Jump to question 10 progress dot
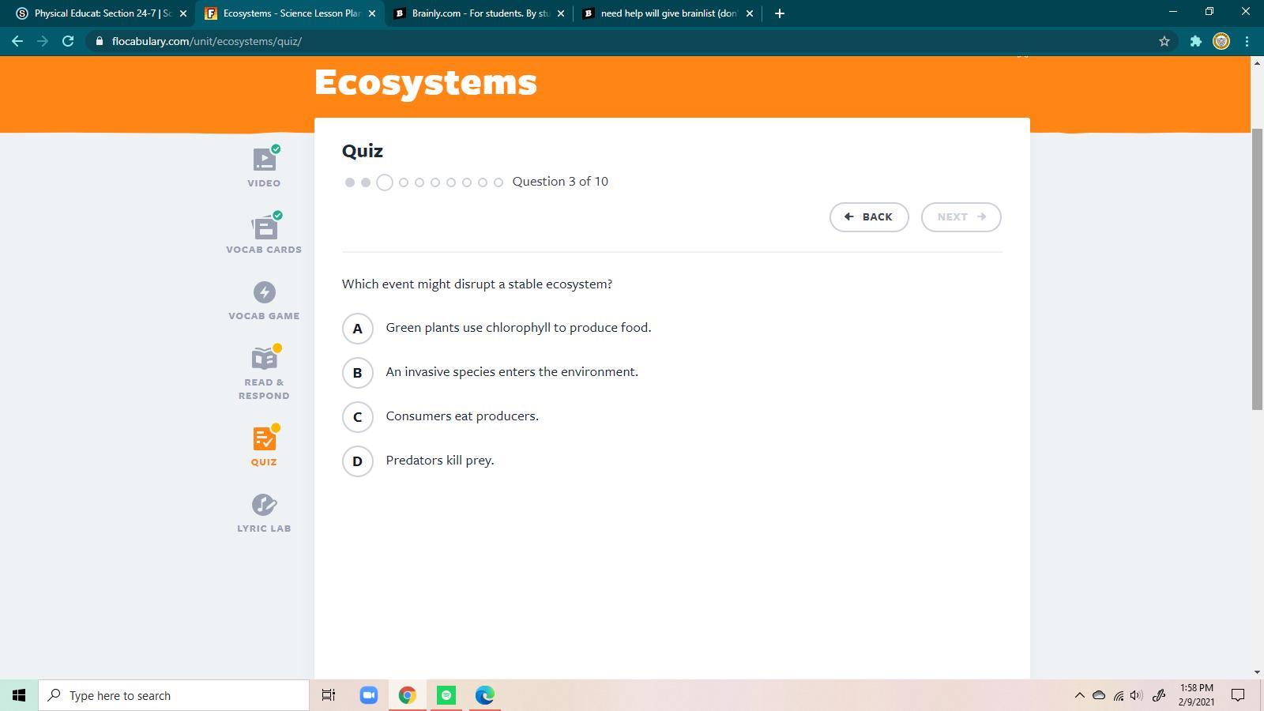Viewport: 1264px width, 711px height. pos(498,182)
